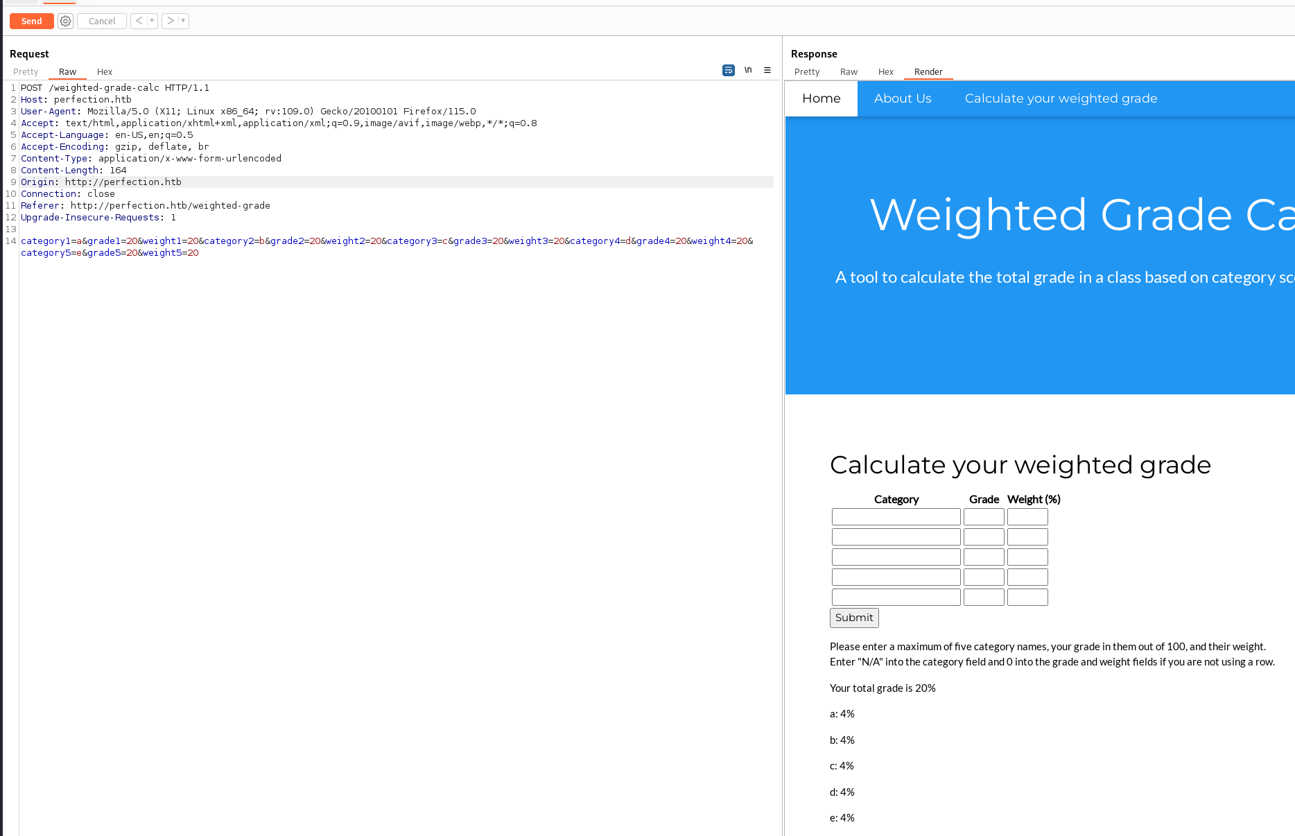Viewport: 1295px width, 836px height.
Task: Click the Host: perfection.htb header line
Action: 76,100
